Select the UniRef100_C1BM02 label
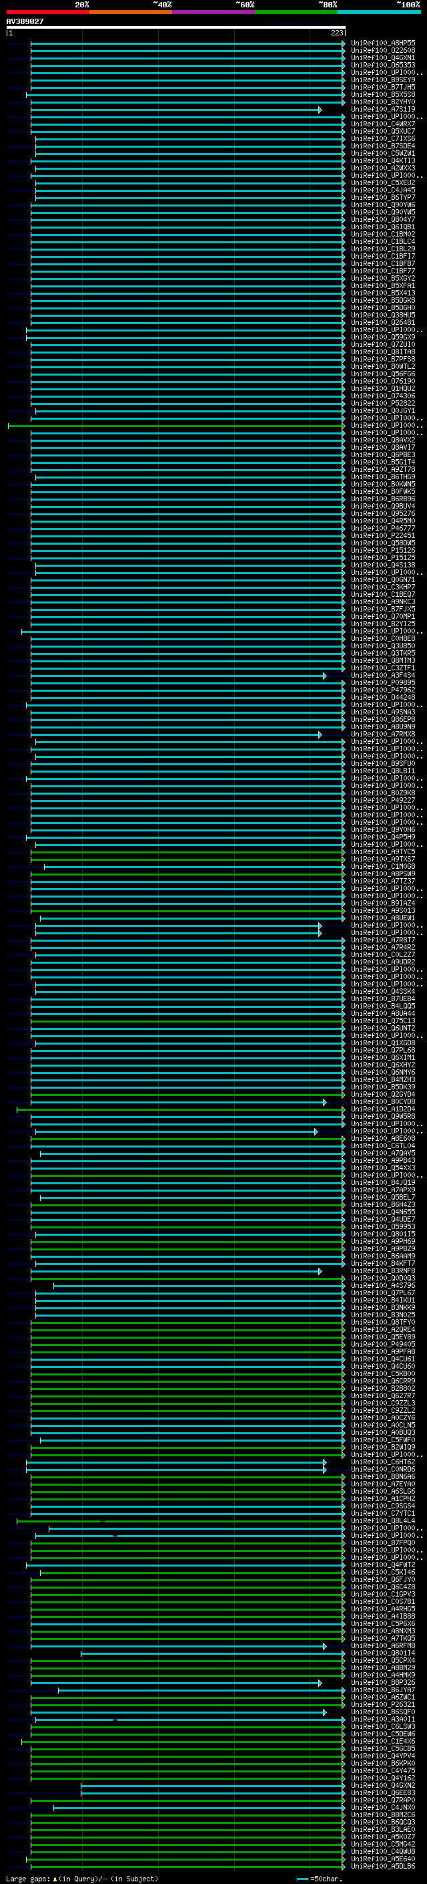427x1884 pixels. click(383, 234)
